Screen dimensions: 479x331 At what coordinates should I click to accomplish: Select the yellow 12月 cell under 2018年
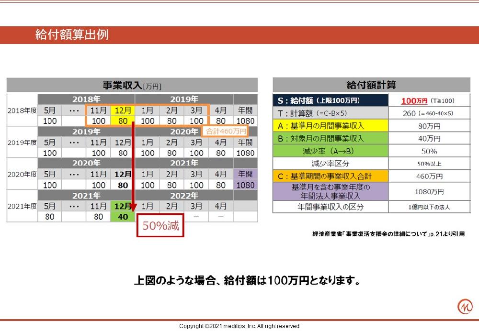tap(123, 110)
